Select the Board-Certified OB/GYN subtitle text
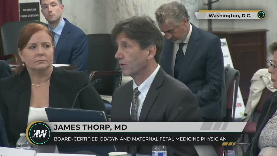The width and height of the screenshot is (277, 156). tap(140, 139)
